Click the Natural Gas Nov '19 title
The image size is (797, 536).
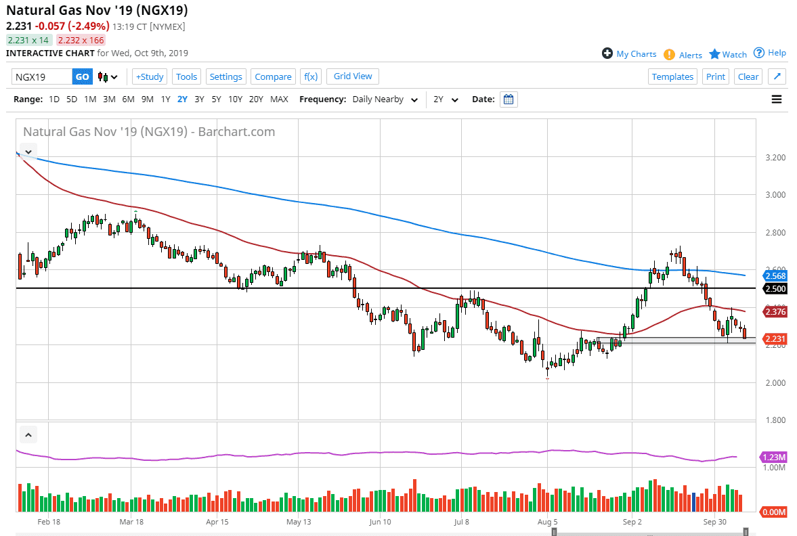[x=97, y=10]
